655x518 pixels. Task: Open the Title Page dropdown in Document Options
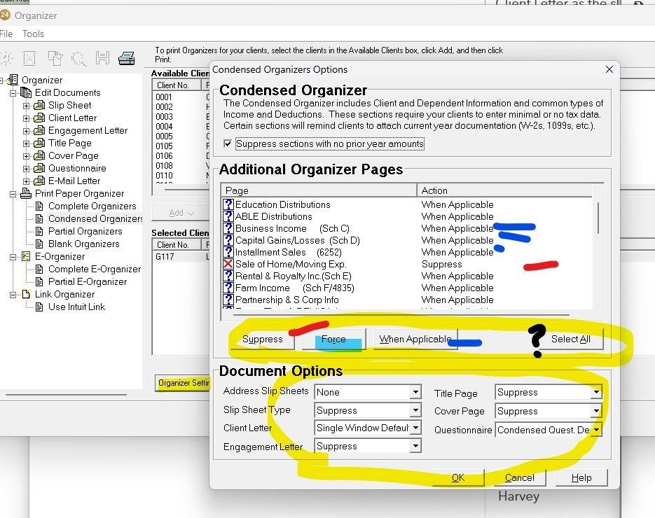click(x=598, y=392)
